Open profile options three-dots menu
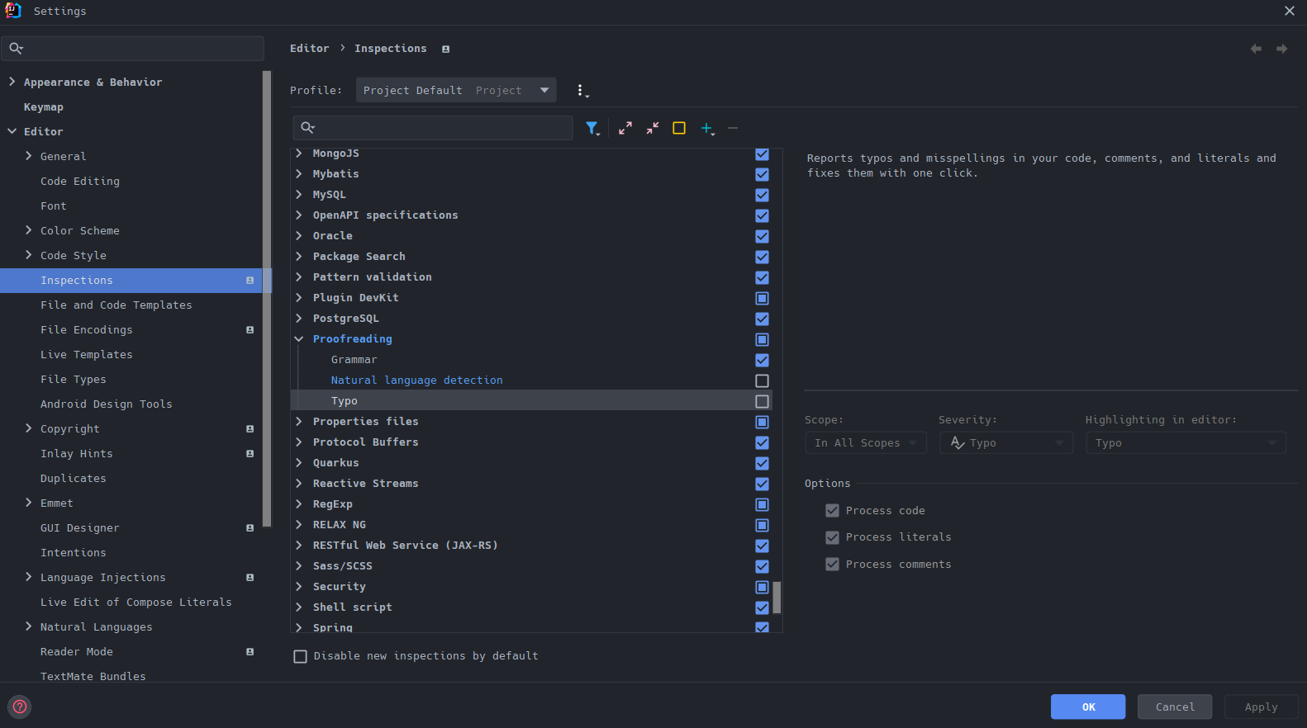This screenshot has height=728, width=1307. pyautogui.click(x=581, y=91)
